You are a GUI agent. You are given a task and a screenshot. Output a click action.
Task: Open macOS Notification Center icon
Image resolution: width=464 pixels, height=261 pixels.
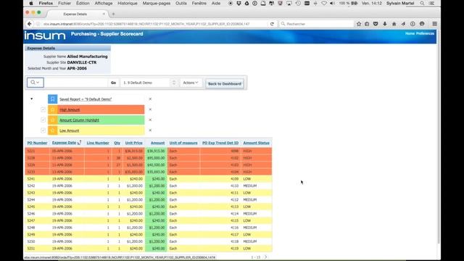(432, 3)
